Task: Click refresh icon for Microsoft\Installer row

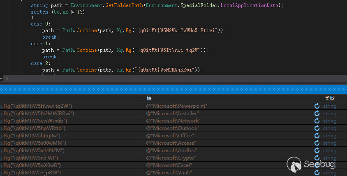Action: coord(317,113)
